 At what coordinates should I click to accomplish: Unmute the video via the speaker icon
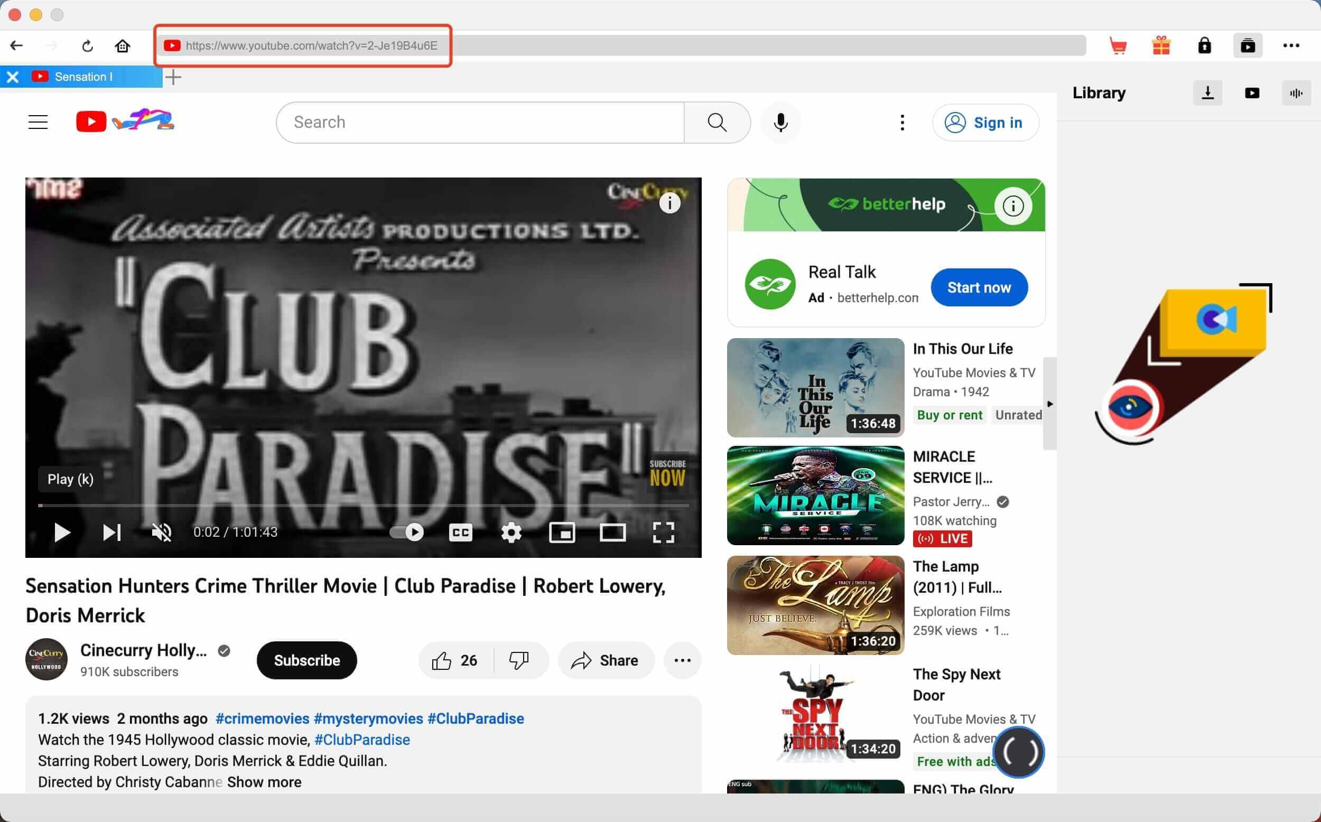click(162, 532)
